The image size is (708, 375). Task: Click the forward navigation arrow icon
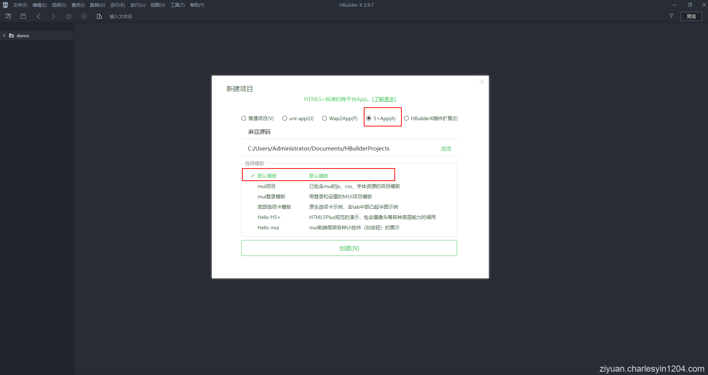pyautogui.click(x=53, y=16)
